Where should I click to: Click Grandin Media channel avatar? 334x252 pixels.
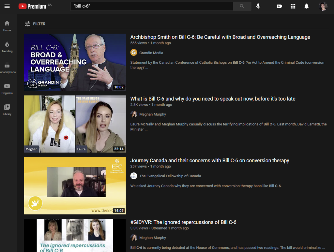(x=134, y=53)
